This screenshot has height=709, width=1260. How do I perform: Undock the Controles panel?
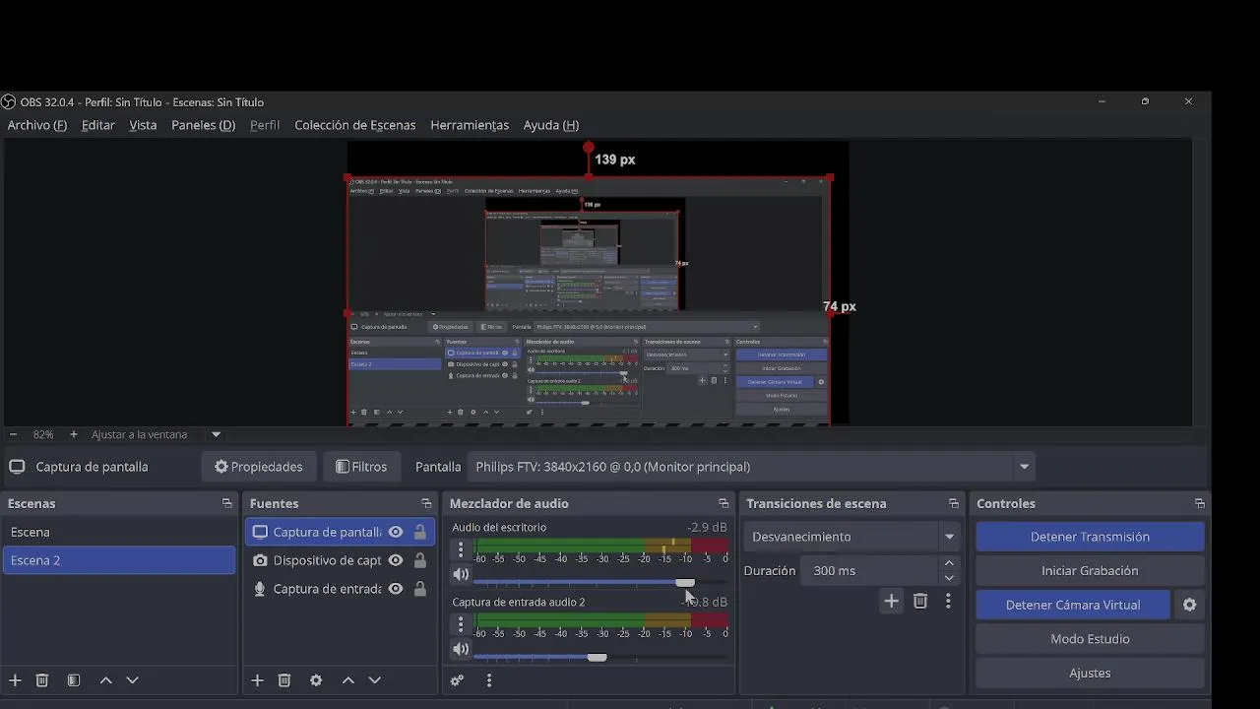(x=1199, y=503)
